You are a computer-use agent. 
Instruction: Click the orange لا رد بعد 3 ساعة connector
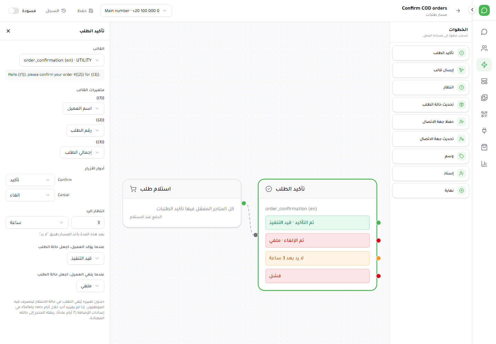click(x=379, y=258)
